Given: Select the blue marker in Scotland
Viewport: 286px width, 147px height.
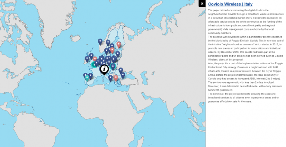Looking at the screenshot, I should coord(91,56).
